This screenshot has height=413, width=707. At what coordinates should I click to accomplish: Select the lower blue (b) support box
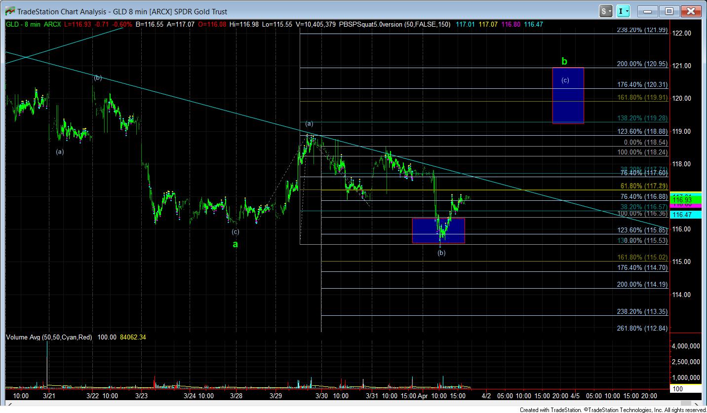[438, 230]
